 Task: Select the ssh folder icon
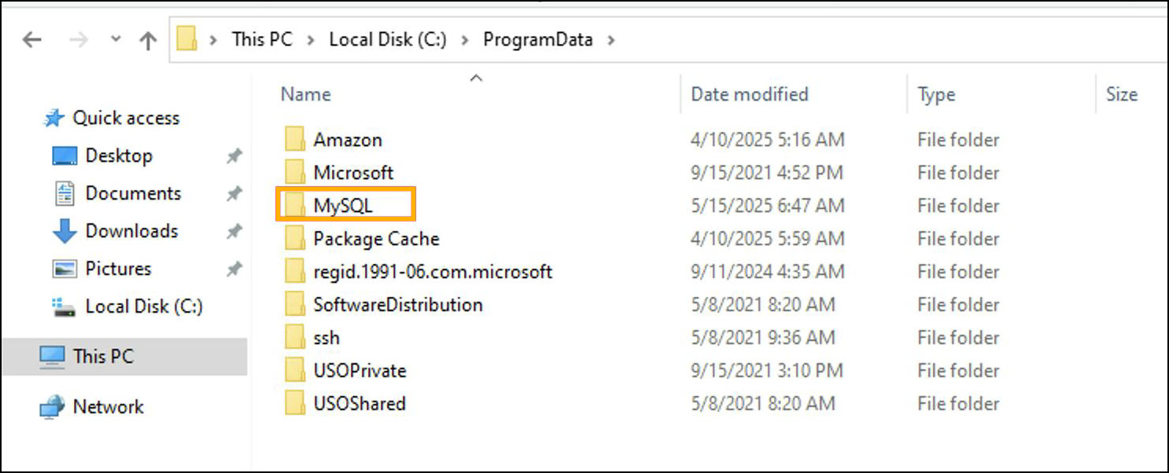click(x=295, y=338)
